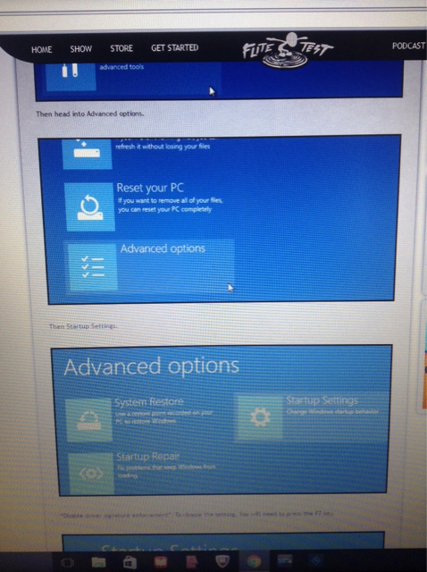Open the GET STARTED section

175,47
